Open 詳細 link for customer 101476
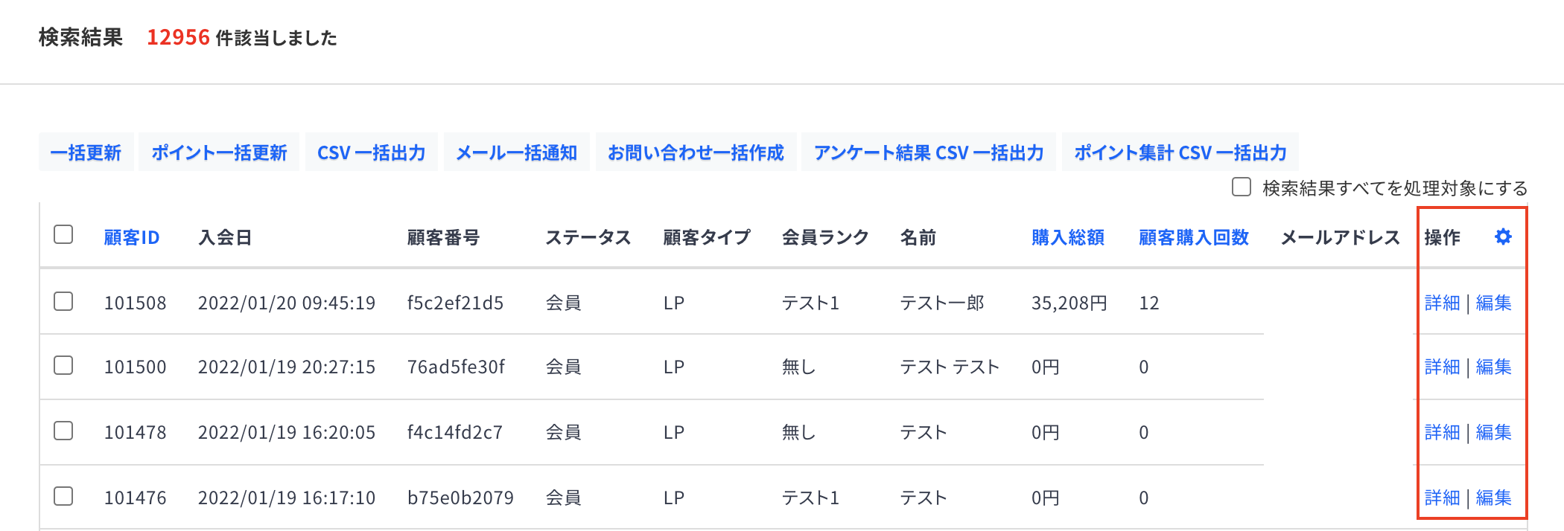The width and height of the screenshot is (1564, 531). pos(1442,498)
